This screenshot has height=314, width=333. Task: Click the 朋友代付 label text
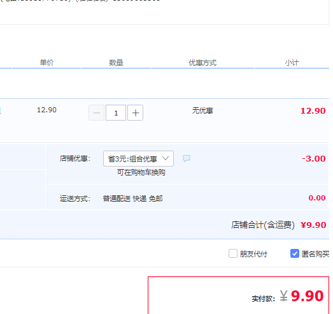click(x=253, y=254)
